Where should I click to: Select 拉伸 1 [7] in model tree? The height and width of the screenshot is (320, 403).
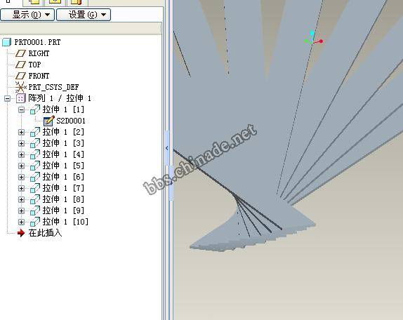(63, 188)
